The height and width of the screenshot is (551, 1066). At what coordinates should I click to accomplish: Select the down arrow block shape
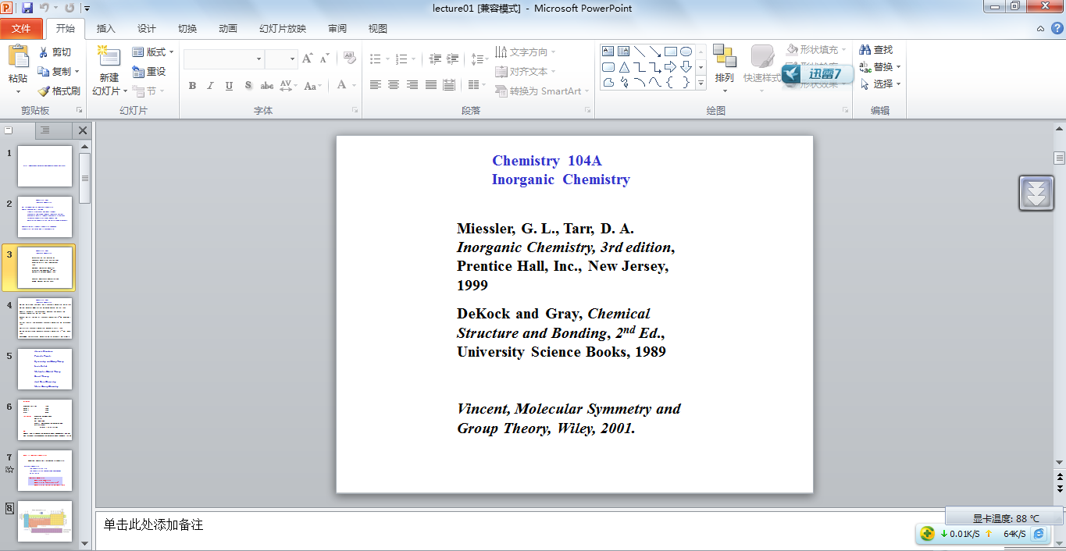[686, 67]
